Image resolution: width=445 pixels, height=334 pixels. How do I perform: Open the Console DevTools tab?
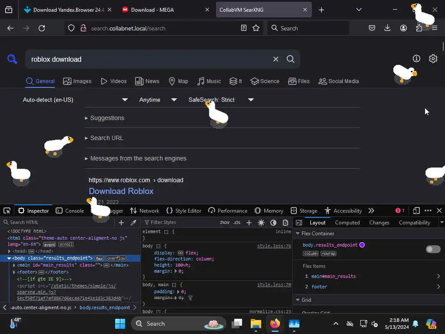click(x=70, y=211)
